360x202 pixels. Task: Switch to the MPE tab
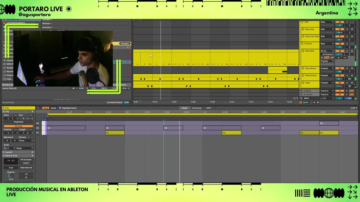pyautogui.click(x=209, y=108)
